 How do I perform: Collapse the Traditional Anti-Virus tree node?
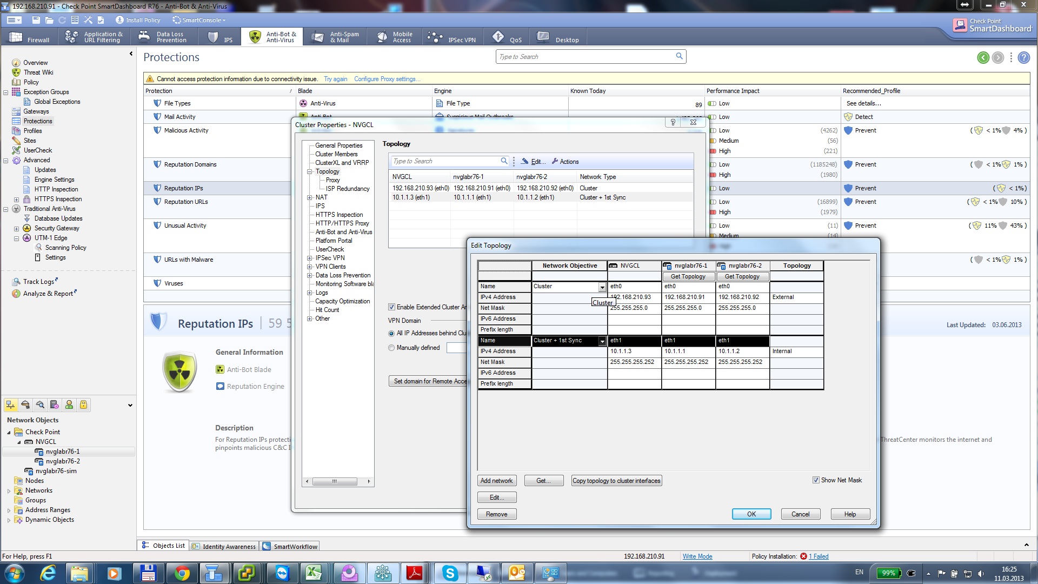(x=5, y=209)
